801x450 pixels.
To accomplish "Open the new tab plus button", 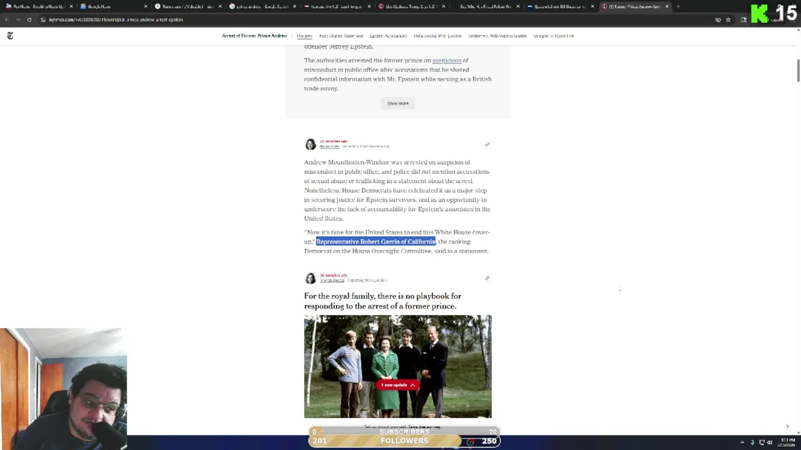I will [678, 6].
